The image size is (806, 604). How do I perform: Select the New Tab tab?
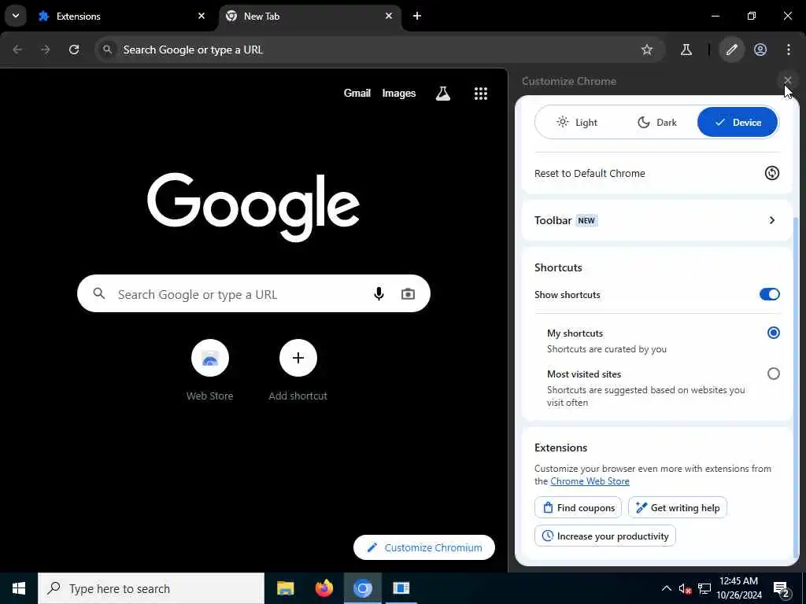(x=311, y=17)
